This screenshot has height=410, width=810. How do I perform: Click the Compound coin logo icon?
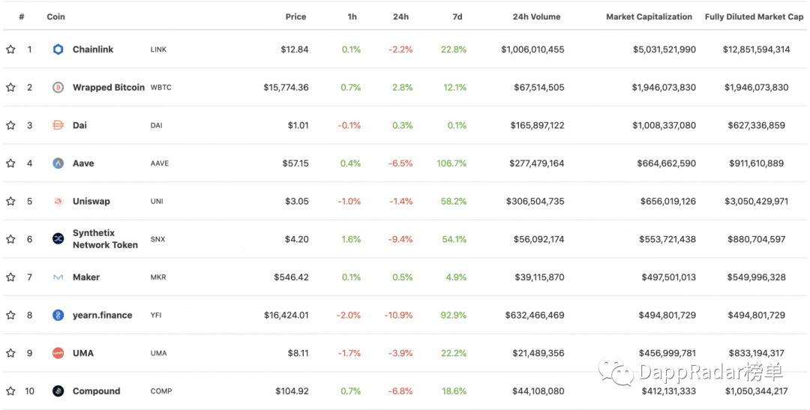click(x=58, y=391)
